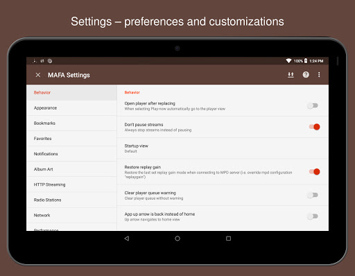Select the Appearance settings category
This screenshot has width=355, height=276.
click(x=71, y=108)
